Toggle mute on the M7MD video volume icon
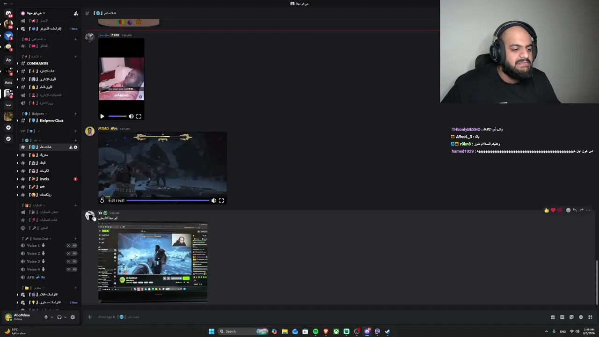The width and height of the screenshot is (599, 337). pos(213,200)
